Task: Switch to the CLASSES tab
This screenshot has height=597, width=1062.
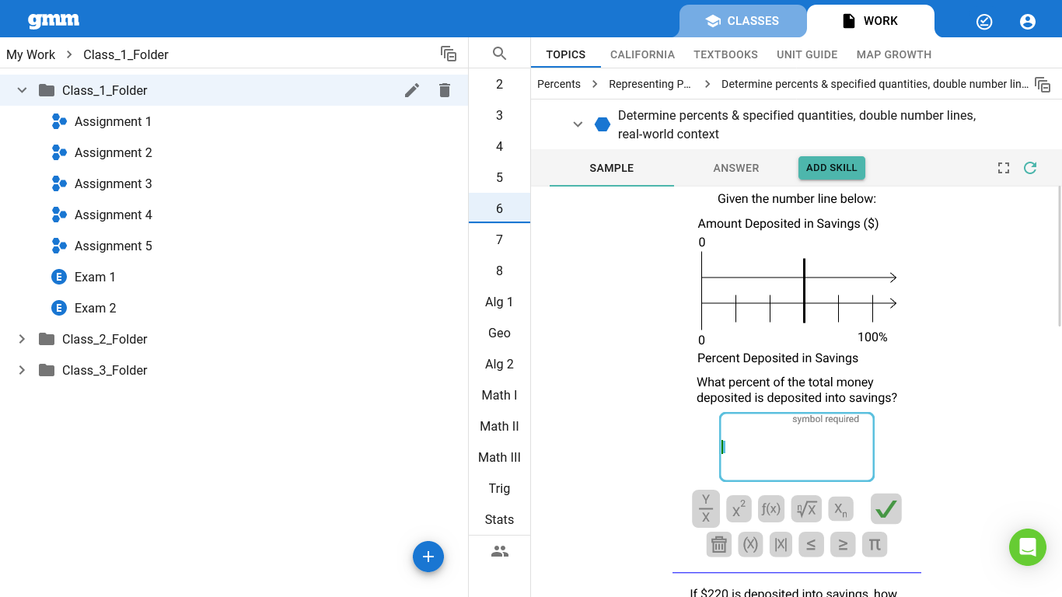Action: 742,21
